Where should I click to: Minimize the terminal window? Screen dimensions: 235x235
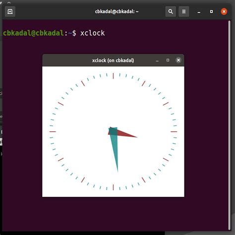click(x=199, y=12)
